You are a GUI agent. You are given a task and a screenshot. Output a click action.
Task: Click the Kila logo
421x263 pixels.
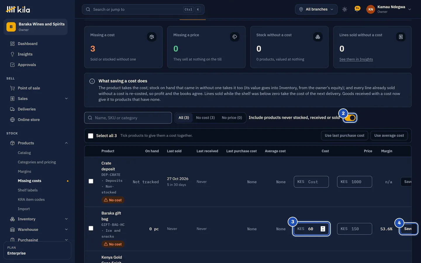coord(18,9)
